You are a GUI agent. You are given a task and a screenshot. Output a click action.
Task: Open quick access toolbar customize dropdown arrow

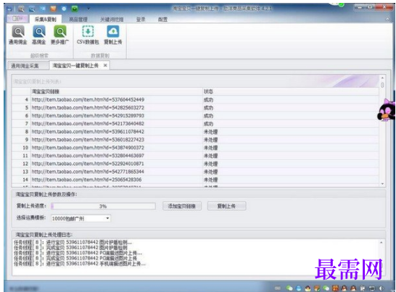(88, 9)
